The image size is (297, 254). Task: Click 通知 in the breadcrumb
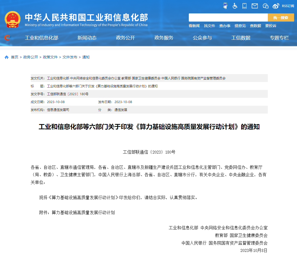pyautogui.click(x=86, y=57)
